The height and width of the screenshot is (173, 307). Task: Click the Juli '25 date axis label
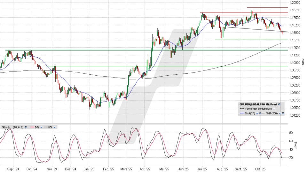point(203,169)
